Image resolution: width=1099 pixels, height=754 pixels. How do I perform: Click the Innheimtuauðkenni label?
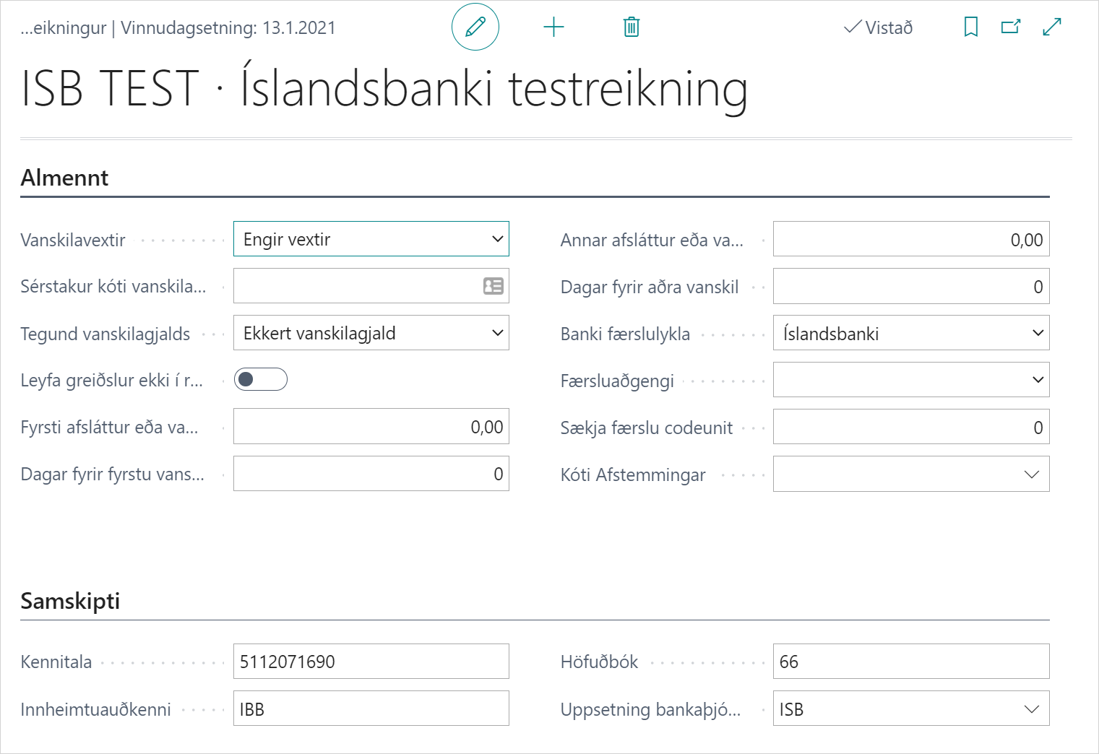coord(96,710)
